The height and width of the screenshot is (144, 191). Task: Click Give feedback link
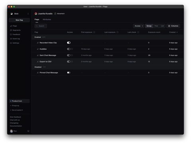click(16, 117)
